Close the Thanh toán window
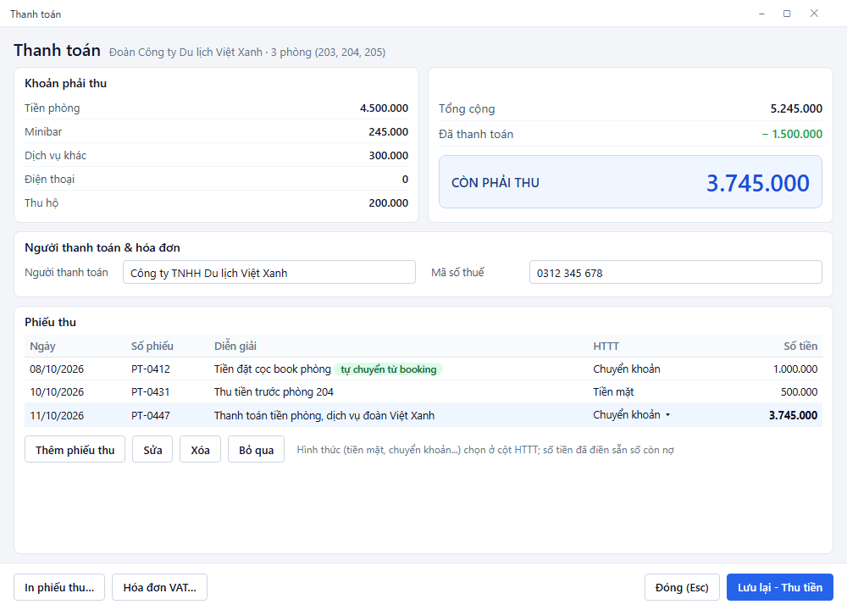The width and height of the screenshot is (847, 610). tap(814, 14)
